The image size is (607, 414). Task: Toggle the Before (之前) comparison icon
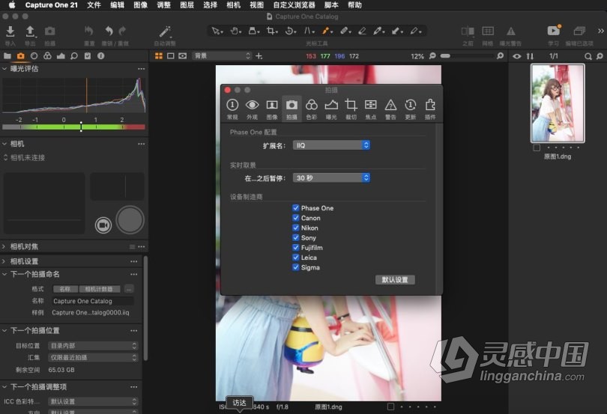(468, 31)
